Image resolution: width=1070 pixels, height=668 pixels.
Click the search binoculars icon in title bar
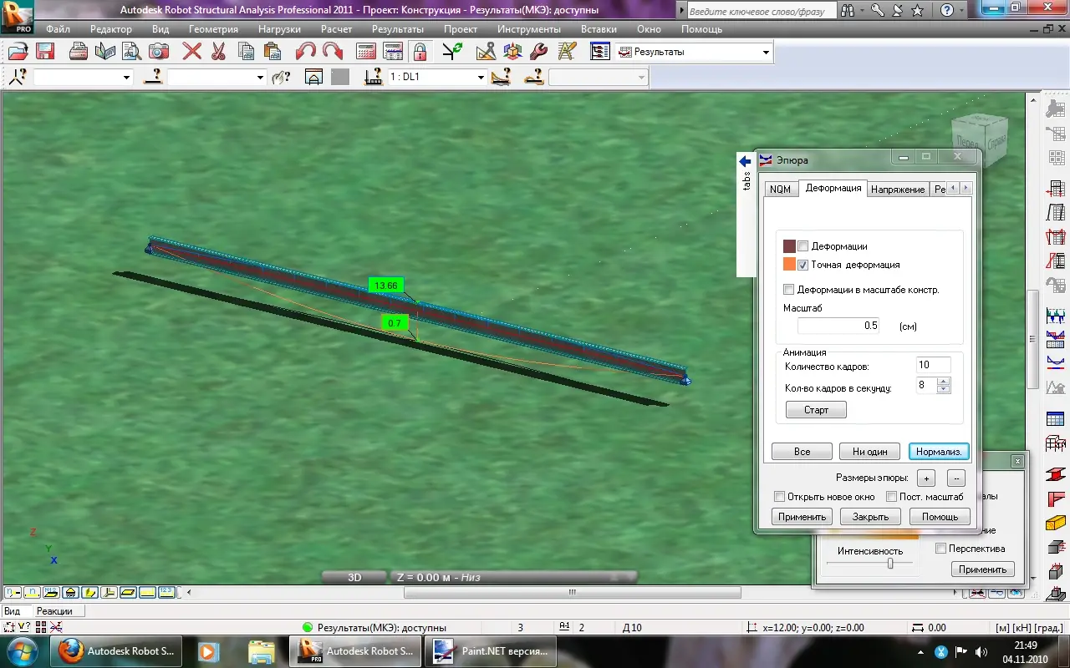click(848, 11)
